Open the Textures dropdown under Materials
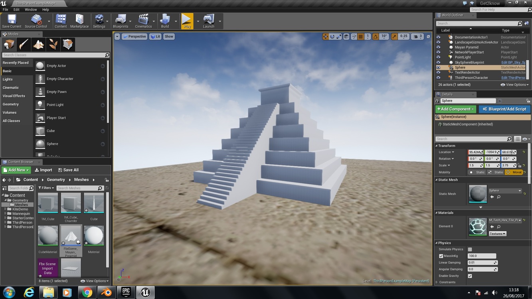532x299 pixels. 498,234
